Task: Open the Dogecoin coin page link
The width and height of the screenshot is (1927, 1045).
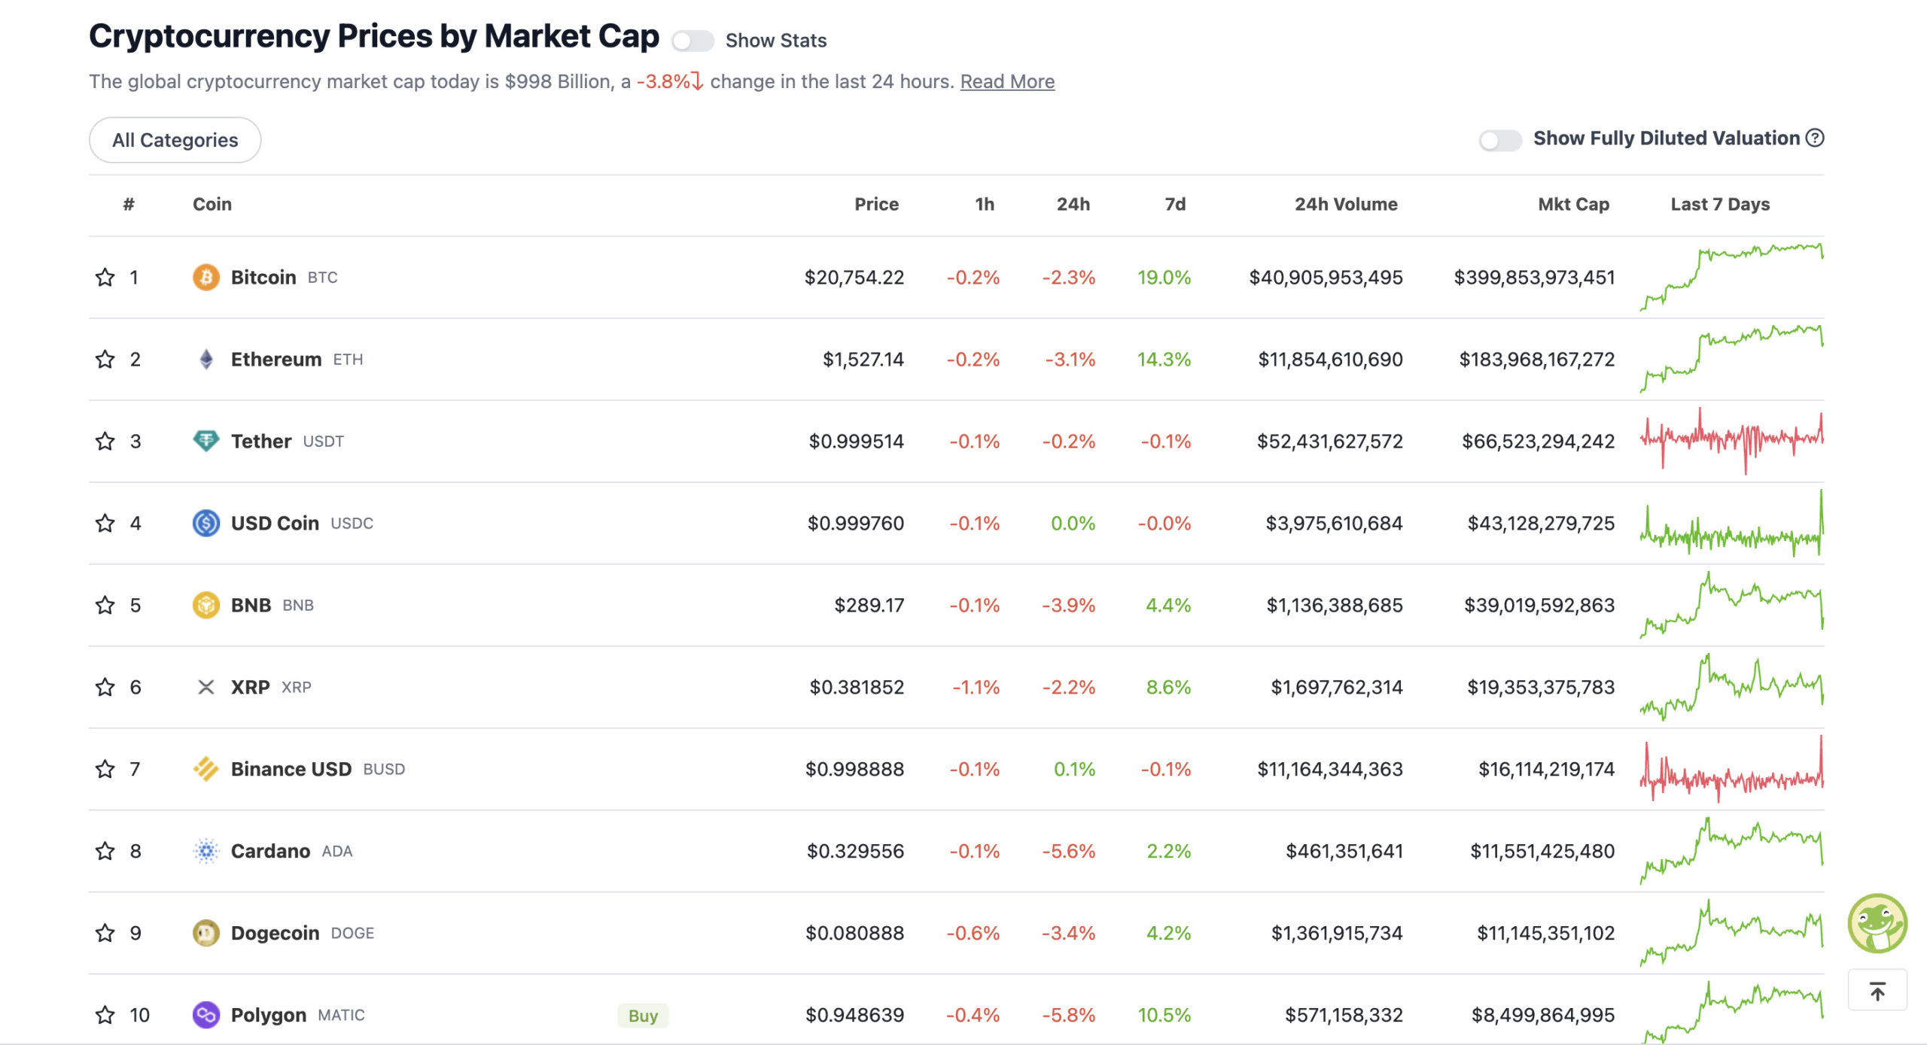Action: tap(276, 934)
